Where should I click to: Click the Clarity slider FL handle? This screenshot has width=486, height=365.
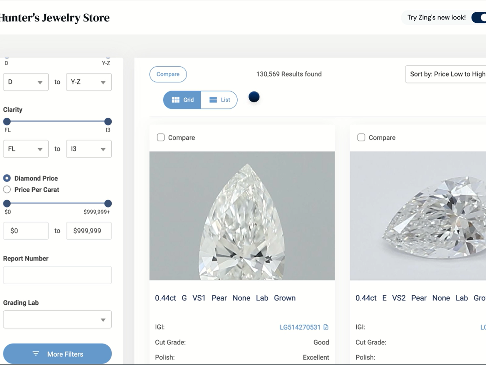7,121
